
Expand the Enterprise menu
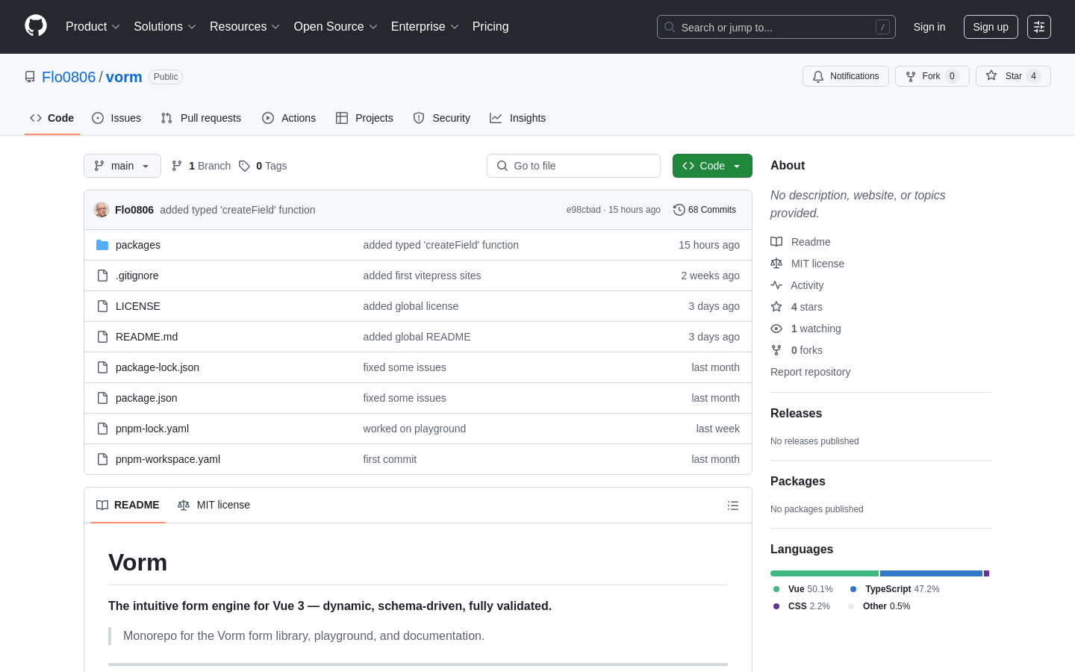(x=425, y=27)
